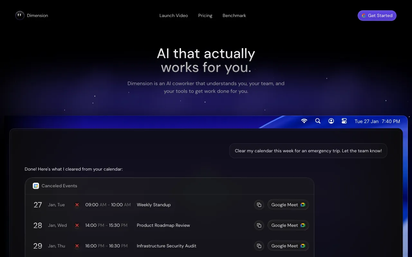Click the 14:00 PM - 15:30 PM time

(x=106, y=225)
